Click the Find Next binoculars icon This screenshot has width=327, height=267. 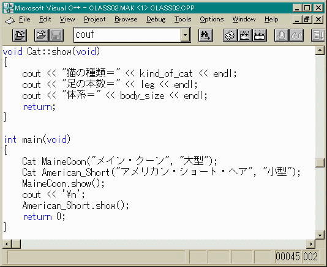coord(205,35)
